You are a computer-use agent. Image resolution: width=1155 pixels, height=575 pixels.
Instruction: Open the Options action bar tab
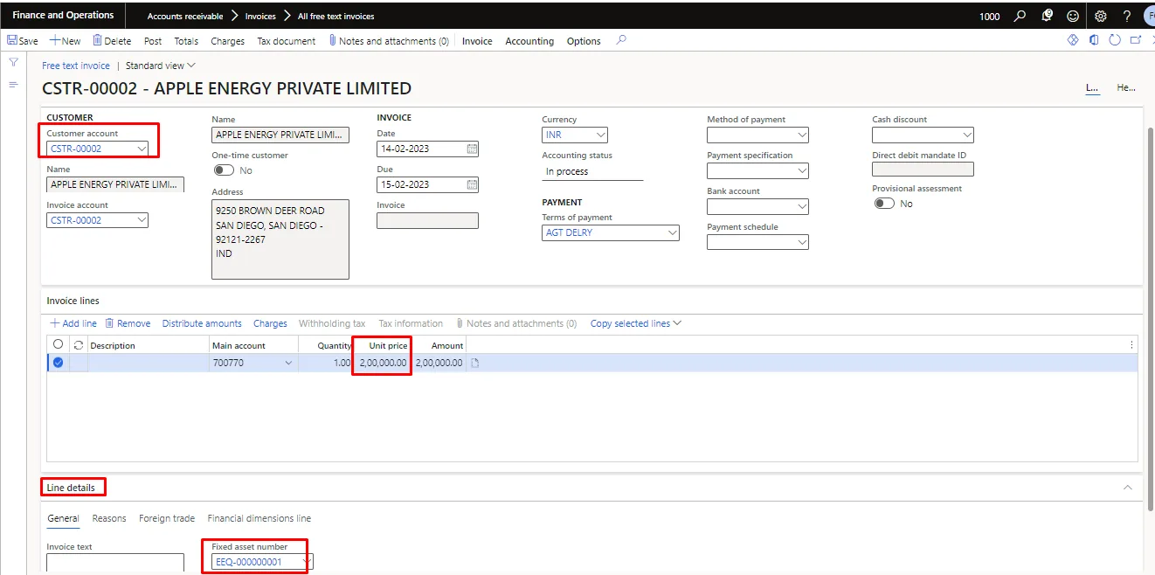(584, 41)
